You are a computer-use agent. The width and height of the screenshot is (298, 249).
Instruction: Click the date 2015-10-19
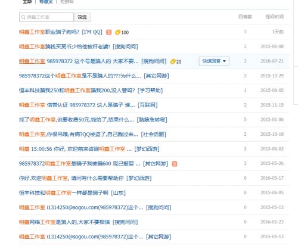click(272, 135)
